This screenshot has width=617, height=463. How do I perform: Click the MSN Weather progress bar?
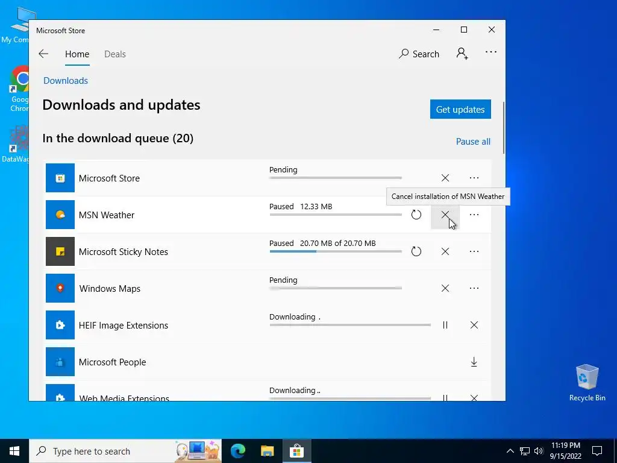pyautogui.click(x=336, y=215)
